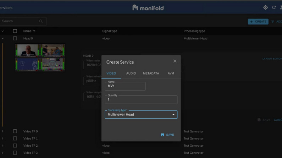Collapse the Head 0 row
Image resolution: width=282 pixels, height=158 pixels.
2,38
